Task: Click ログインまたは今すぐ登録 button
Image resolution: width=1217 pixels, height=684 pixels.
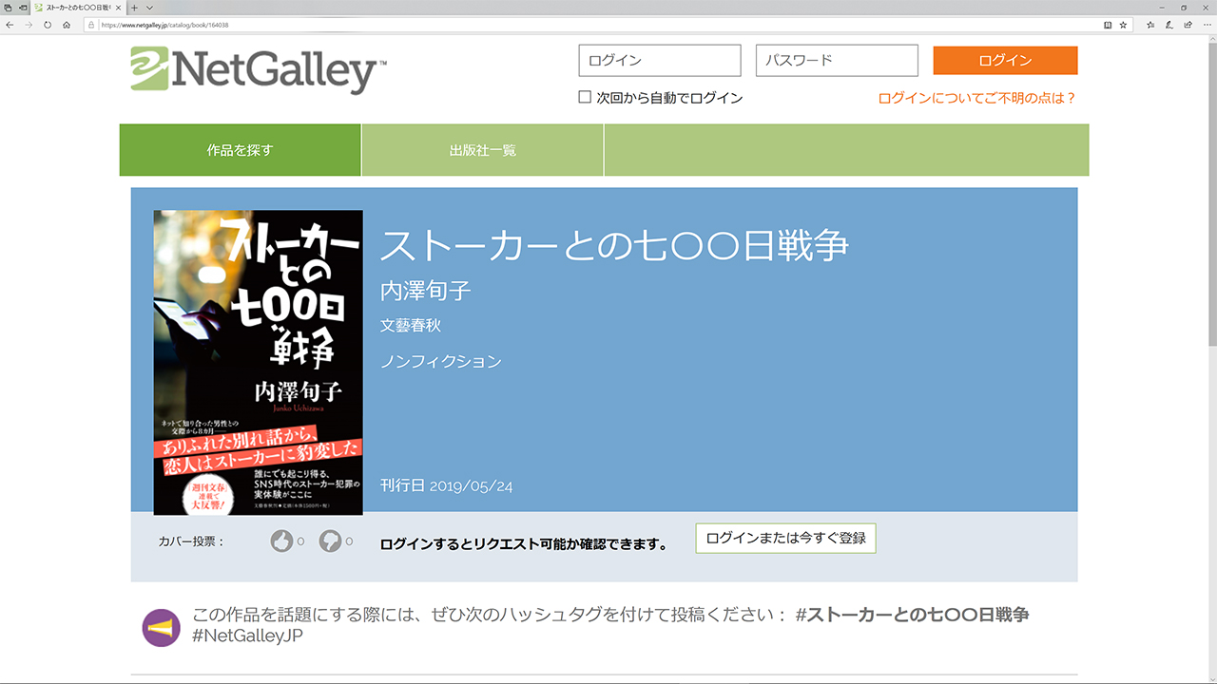Action: point(785,538)
